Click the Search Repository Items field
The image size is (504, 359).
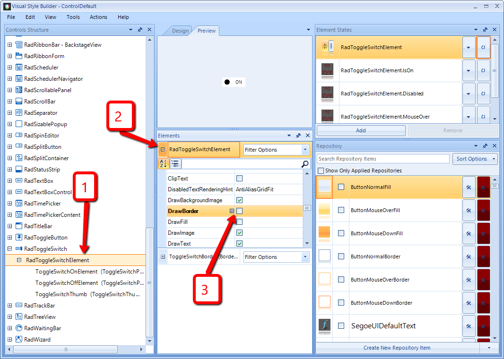[x=383, y=159]
